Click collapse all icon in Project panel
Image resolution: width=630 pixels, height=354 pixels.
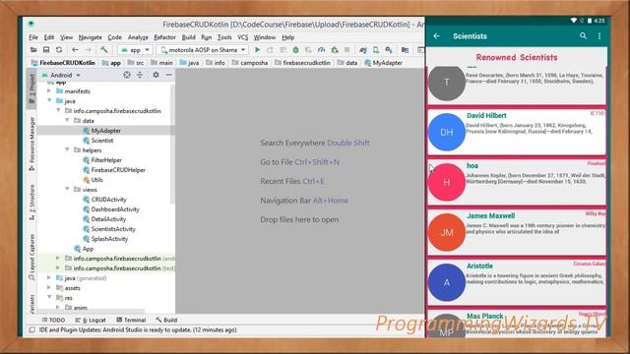[140, 75]
